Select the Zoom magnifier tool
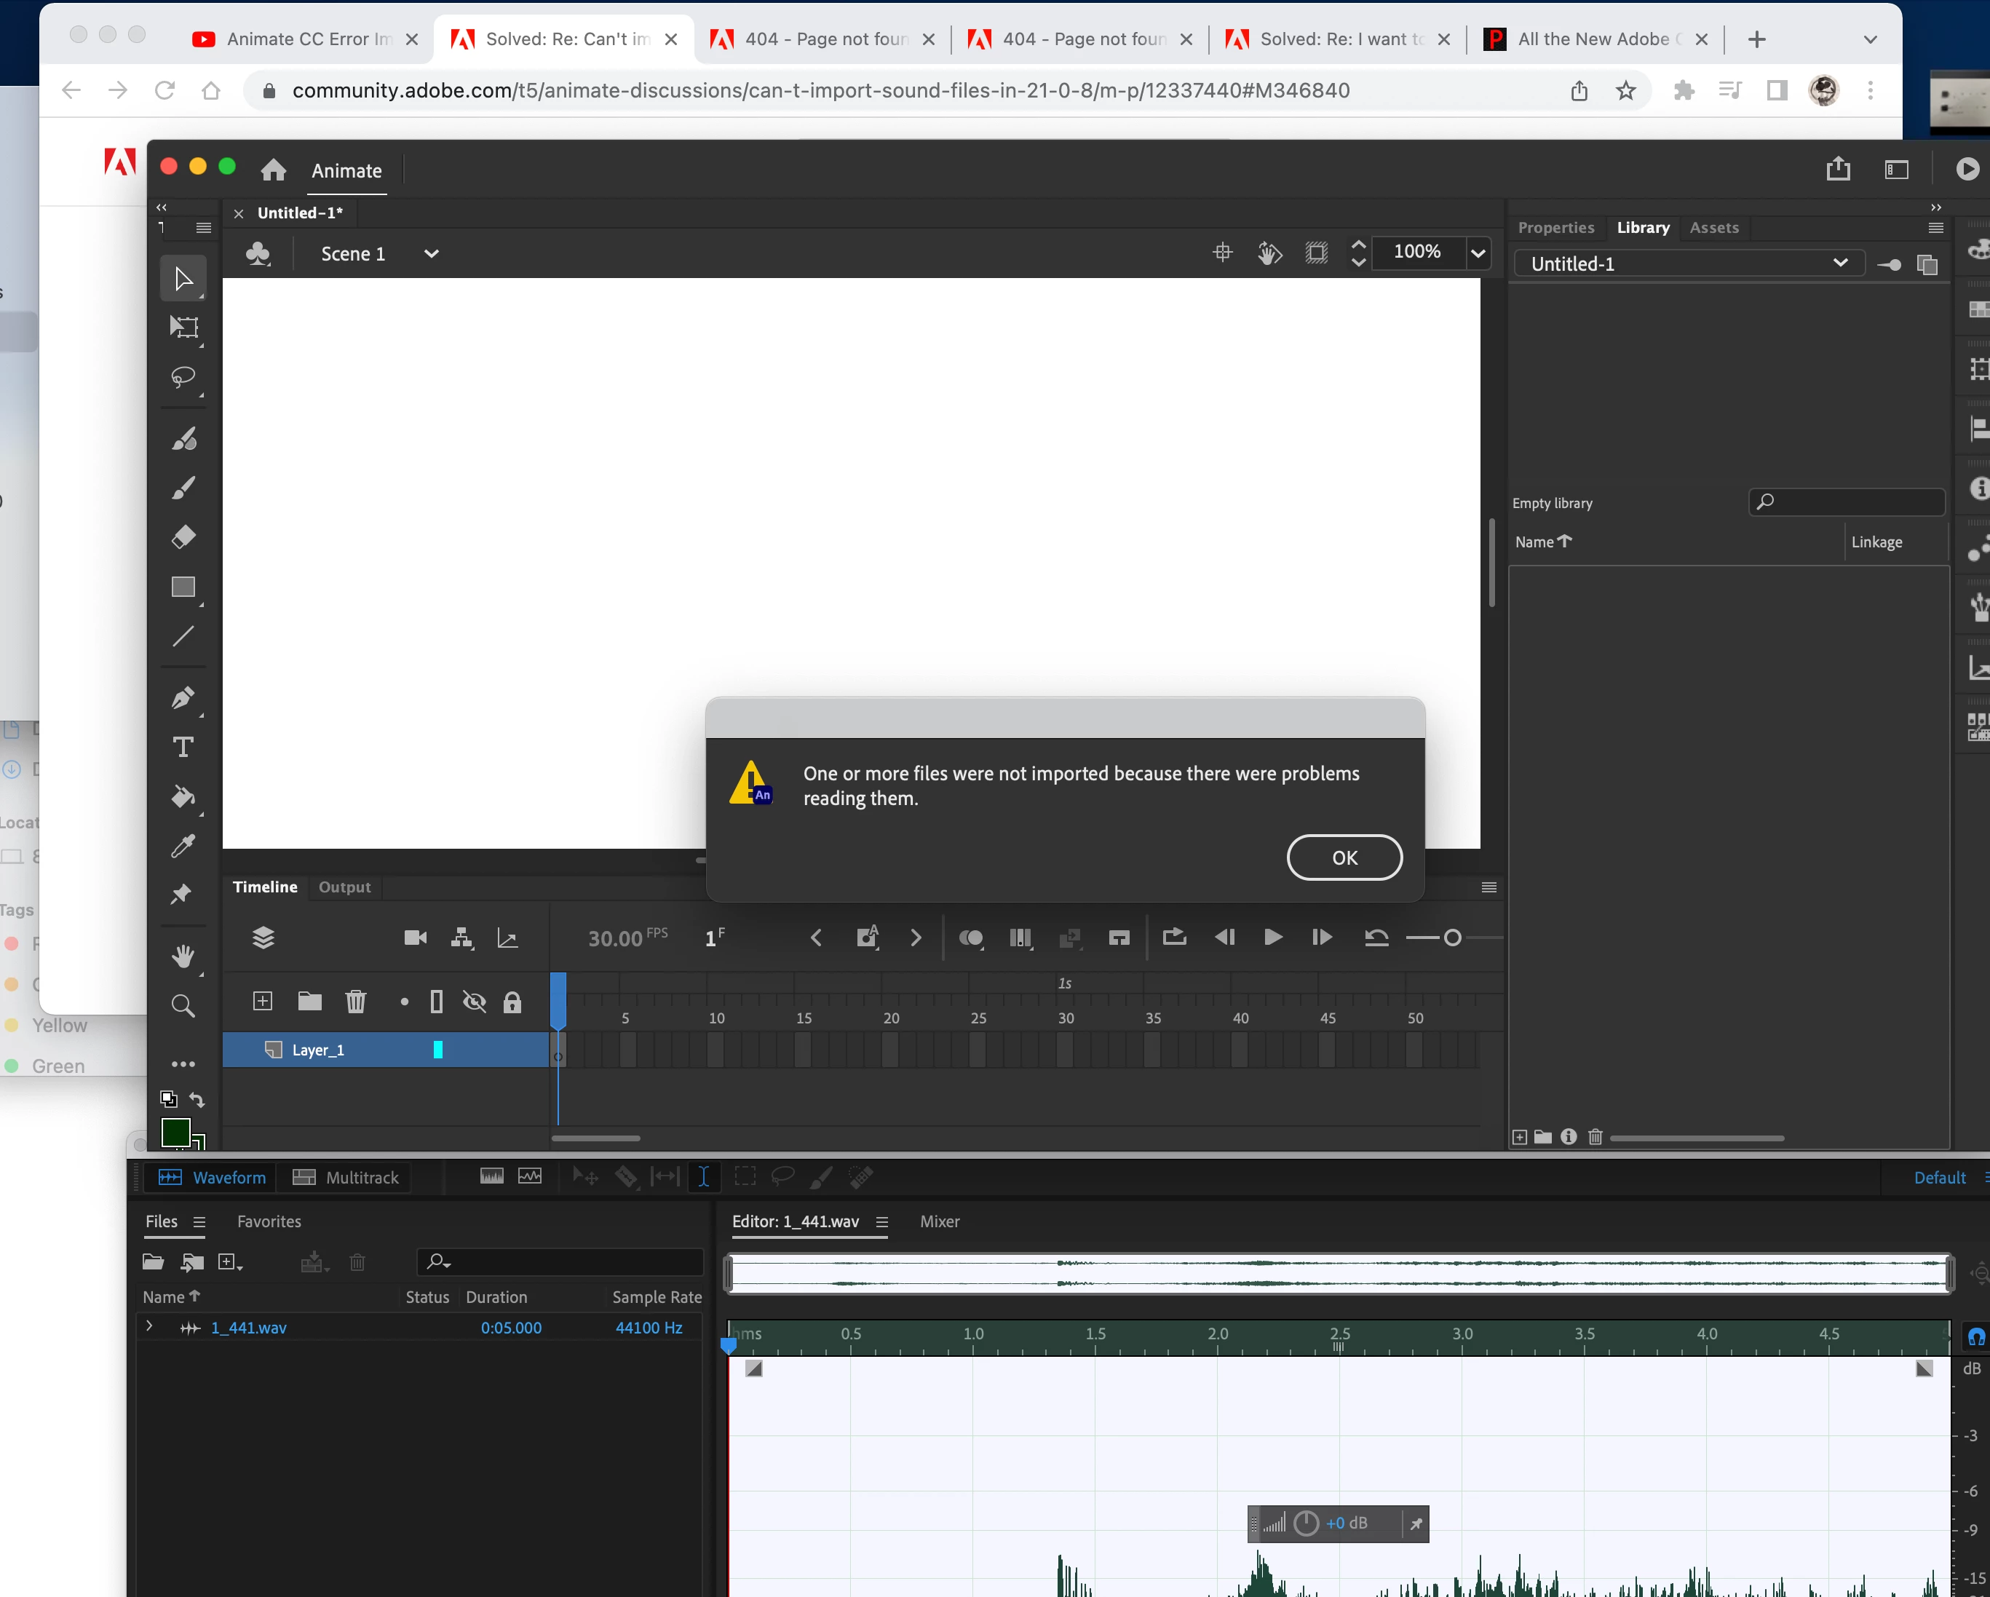Screen dimensions: 1990x1597 click(183, 1005)
